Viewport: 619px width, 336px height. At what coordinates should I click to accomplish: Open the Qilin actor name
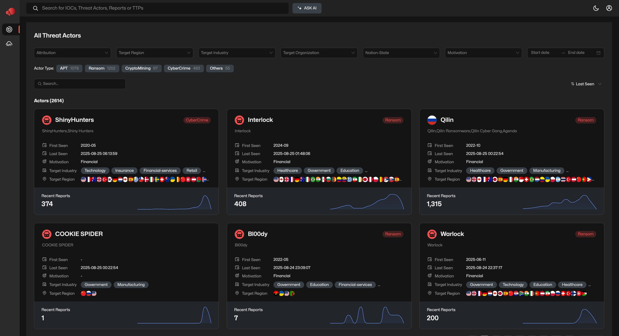(447, 120)
